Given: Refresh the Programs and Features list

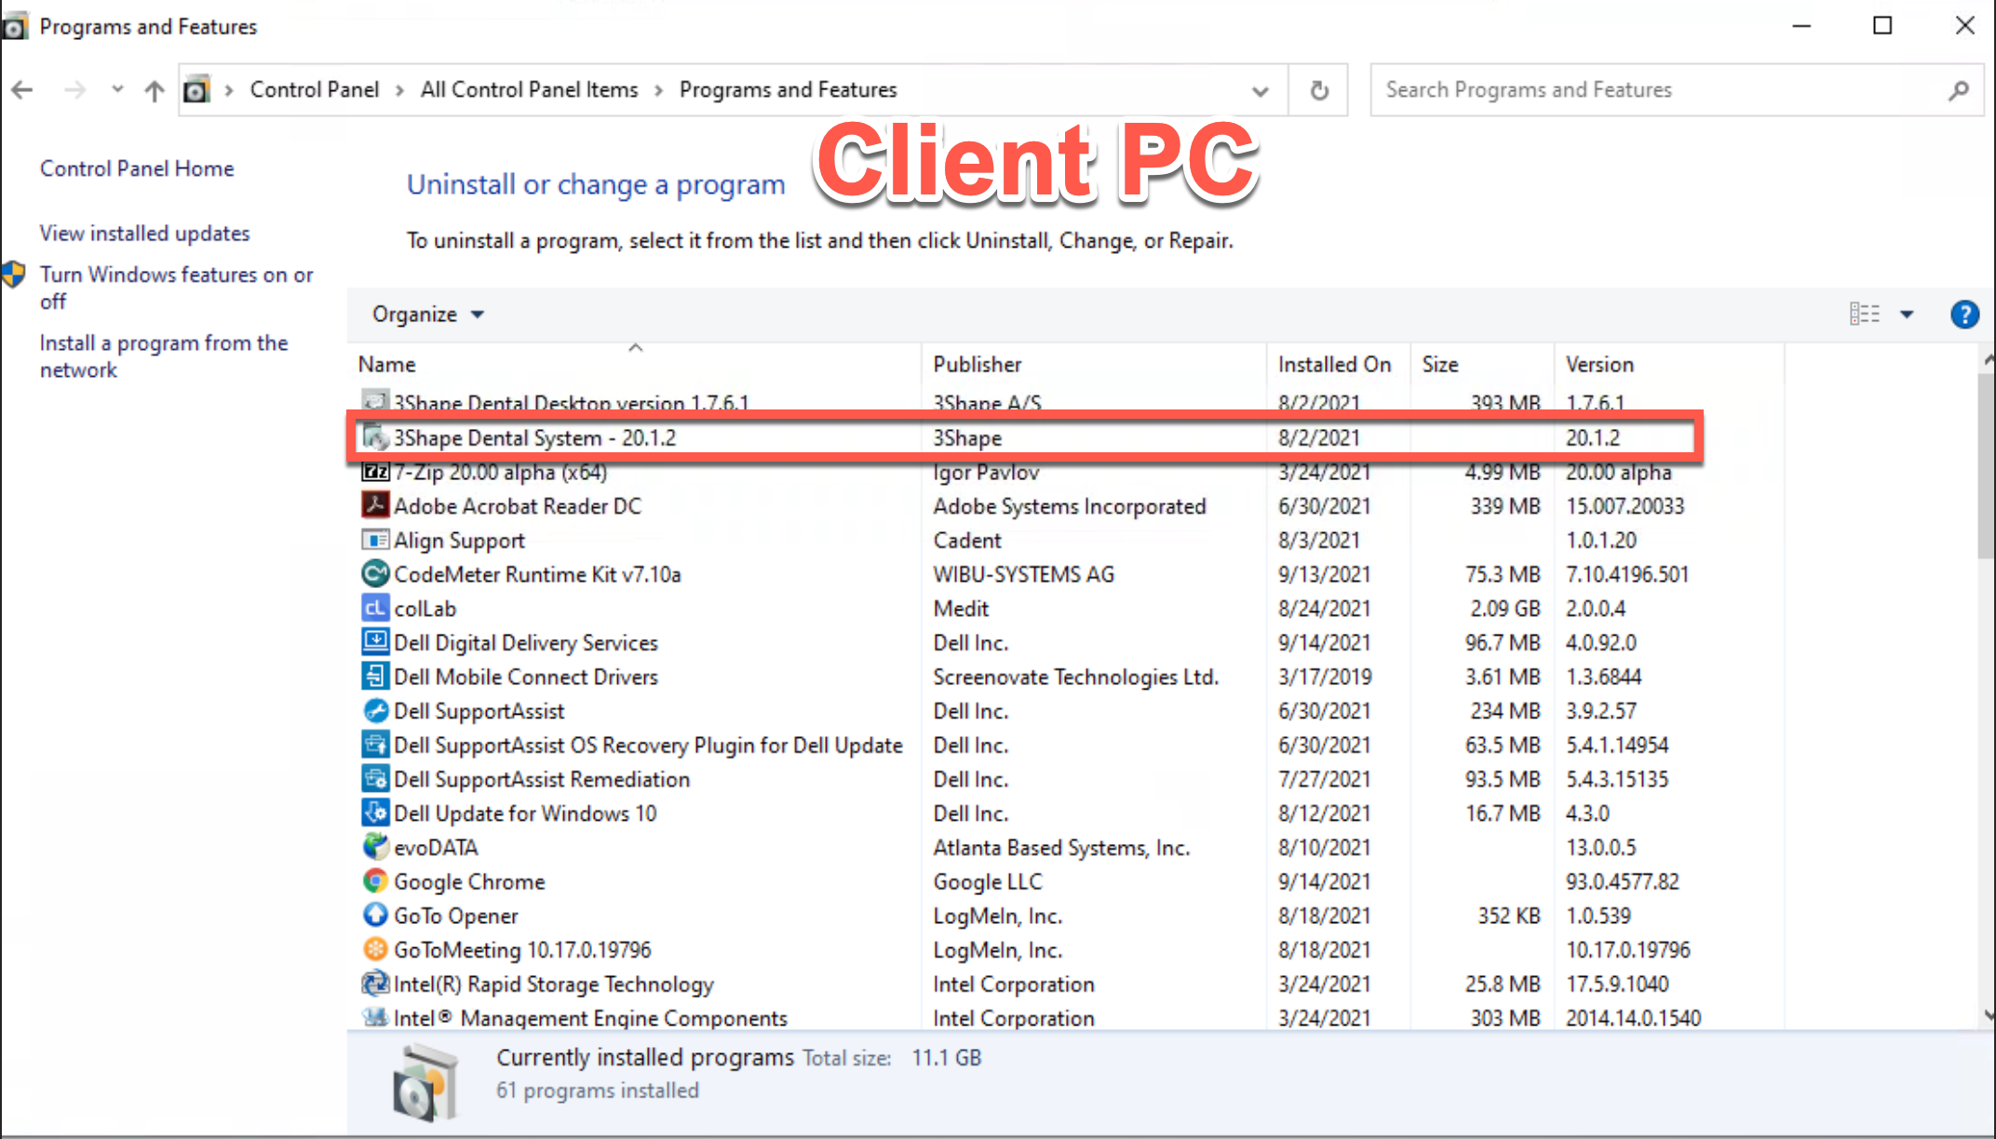Looking at the screenshot, I should (x=1319, y=90).
